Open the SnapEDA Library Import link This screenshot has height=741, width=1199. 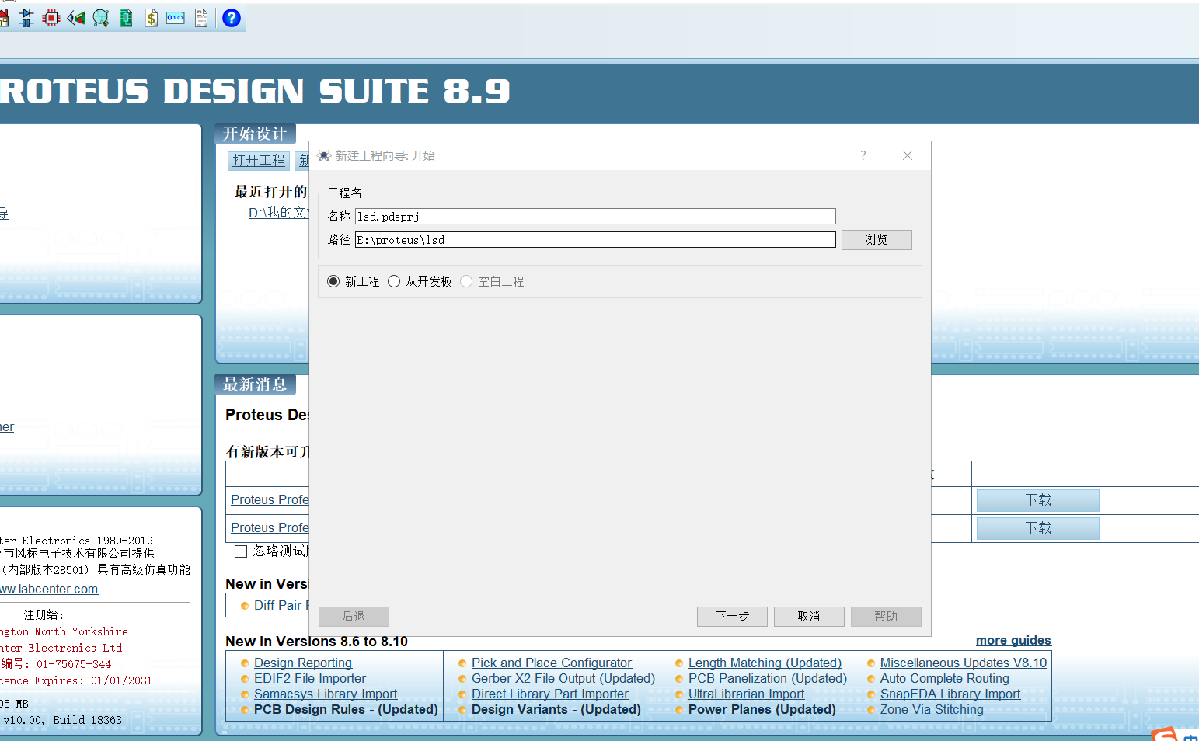(950, 694)
